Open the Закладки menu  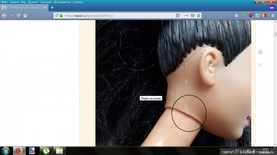coord(46,2)
